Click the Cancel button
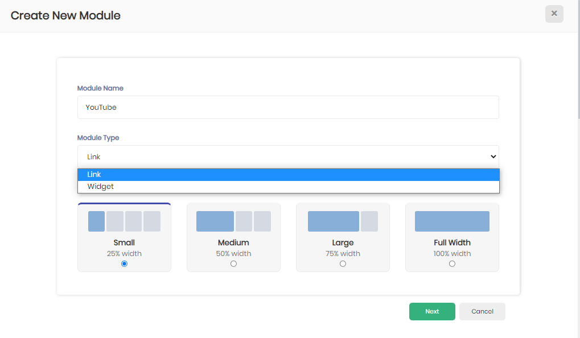Viewport: 580px width, 338px height. 482,311
